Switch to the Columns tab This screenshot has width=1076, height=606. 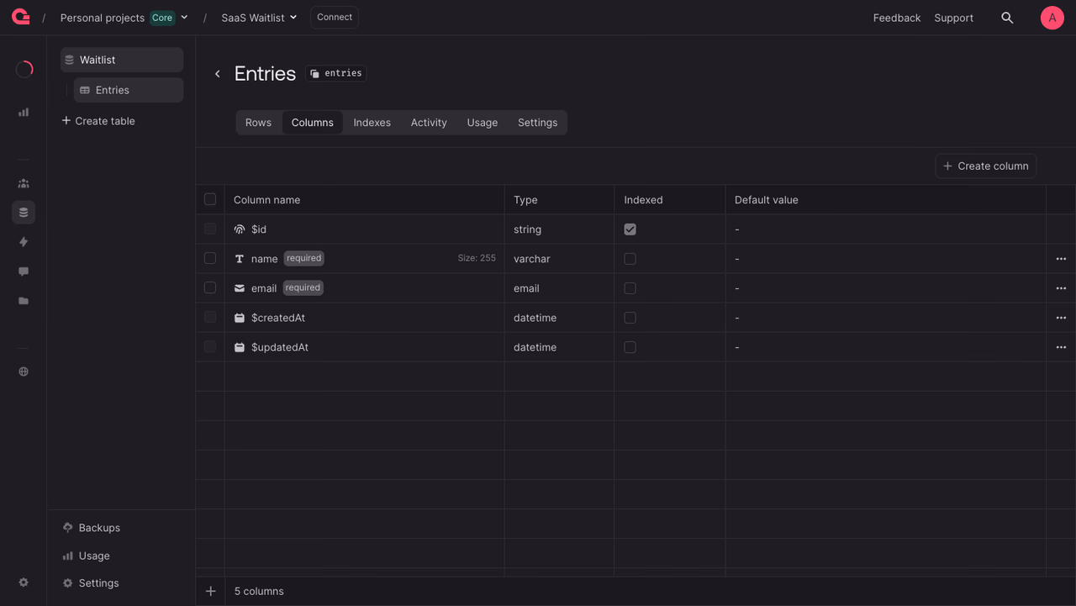pos(313,123)
